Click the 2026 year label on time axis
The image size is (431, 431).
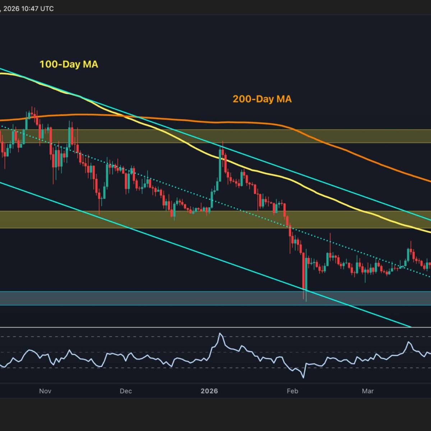coord(209,391)
